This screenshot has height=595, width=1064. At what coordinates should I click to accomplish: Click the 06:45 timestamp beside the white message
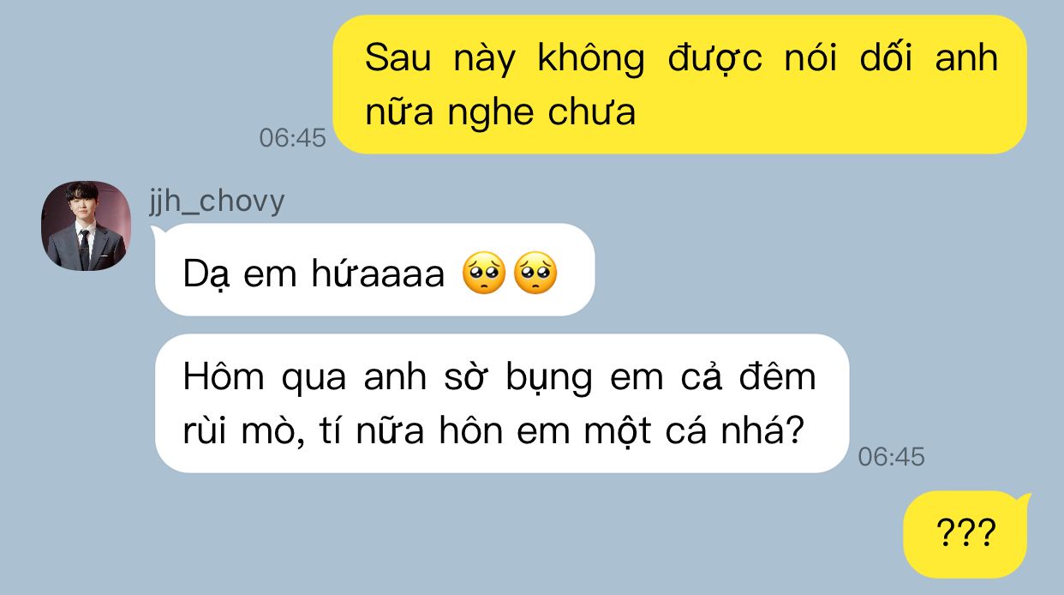pos(892,456)
